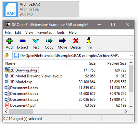The width and height of the screenshot is (138, 124).
Task: Click the 91,0 MB size label
Action: pyautogui.click(x=26, y=14)
